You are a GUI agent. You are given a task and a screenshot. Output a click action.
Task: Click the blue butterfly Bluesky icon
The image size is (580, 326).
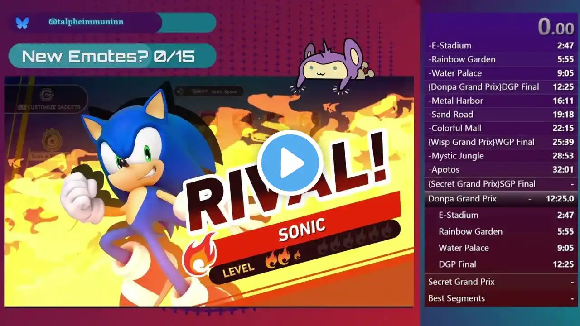tap(22, 22)
